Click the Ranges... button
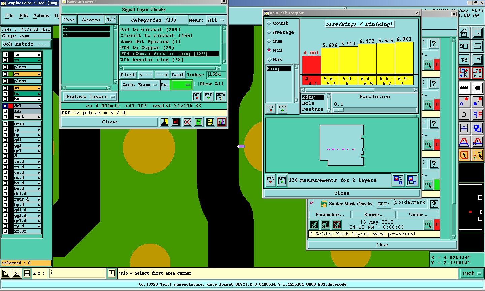 click(374, 214)
